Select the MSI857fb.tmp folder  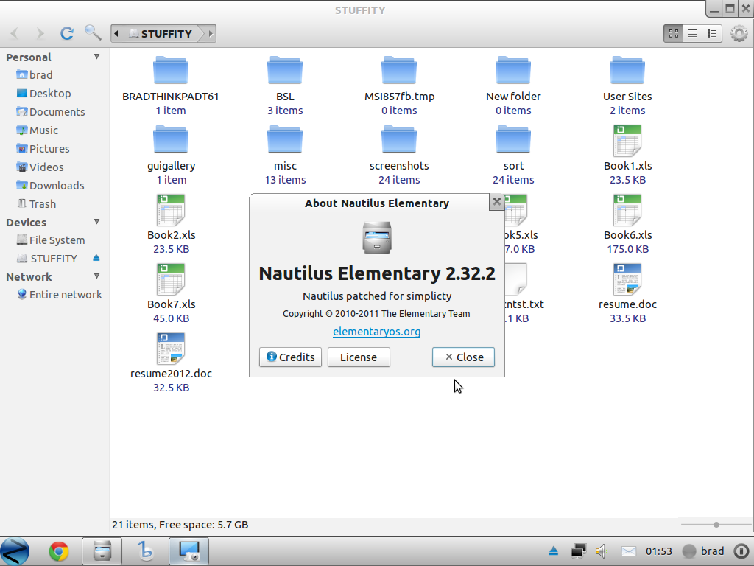coord(399,71)
